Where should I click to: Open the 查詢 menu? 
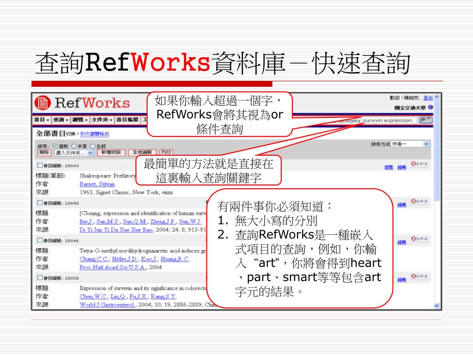[61, 120]
